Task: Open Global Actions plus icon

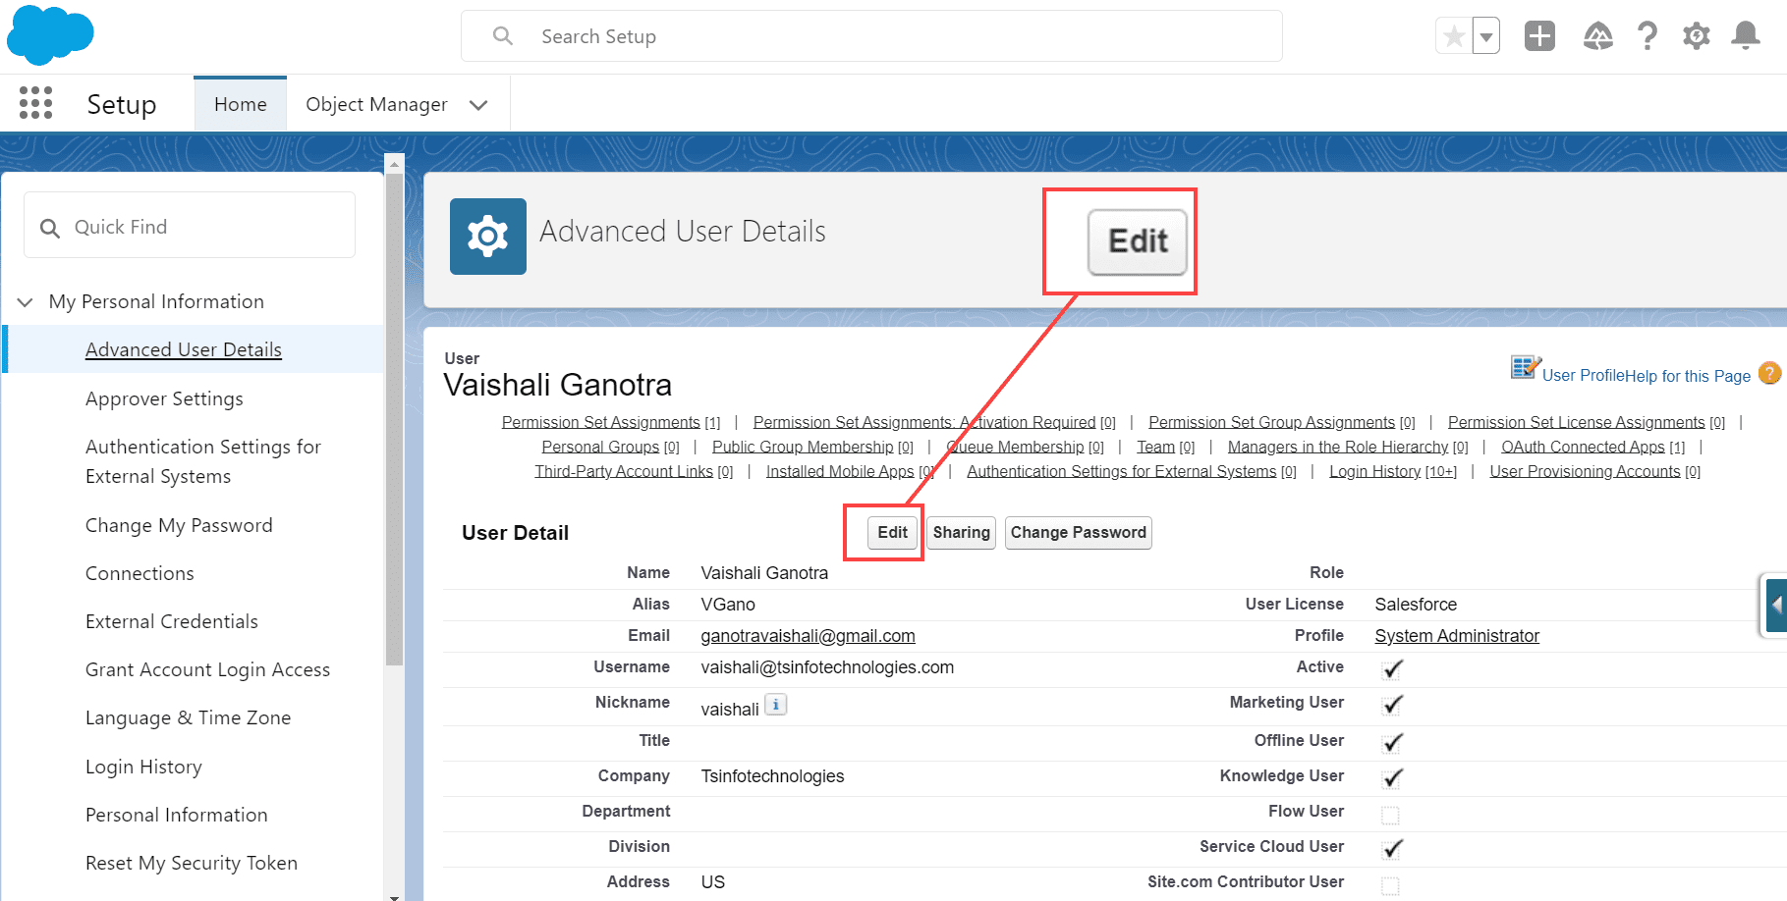Action: [x=1539, y=36]
